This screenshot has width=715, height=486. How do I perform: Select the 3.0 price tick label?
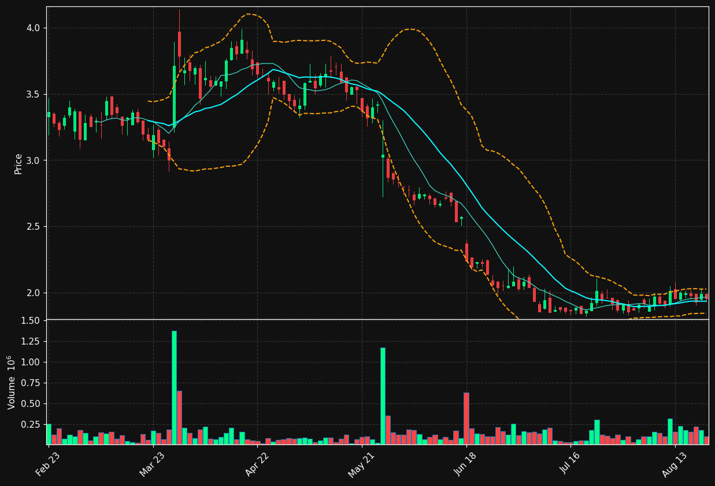(33, 160)
